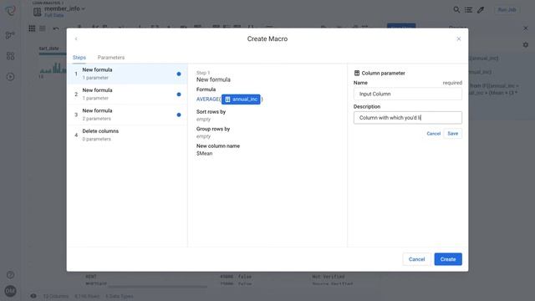The width and height of the screenshot is (535, 301).
Task: Click the Run Job button
Action: tap(507, 10)
